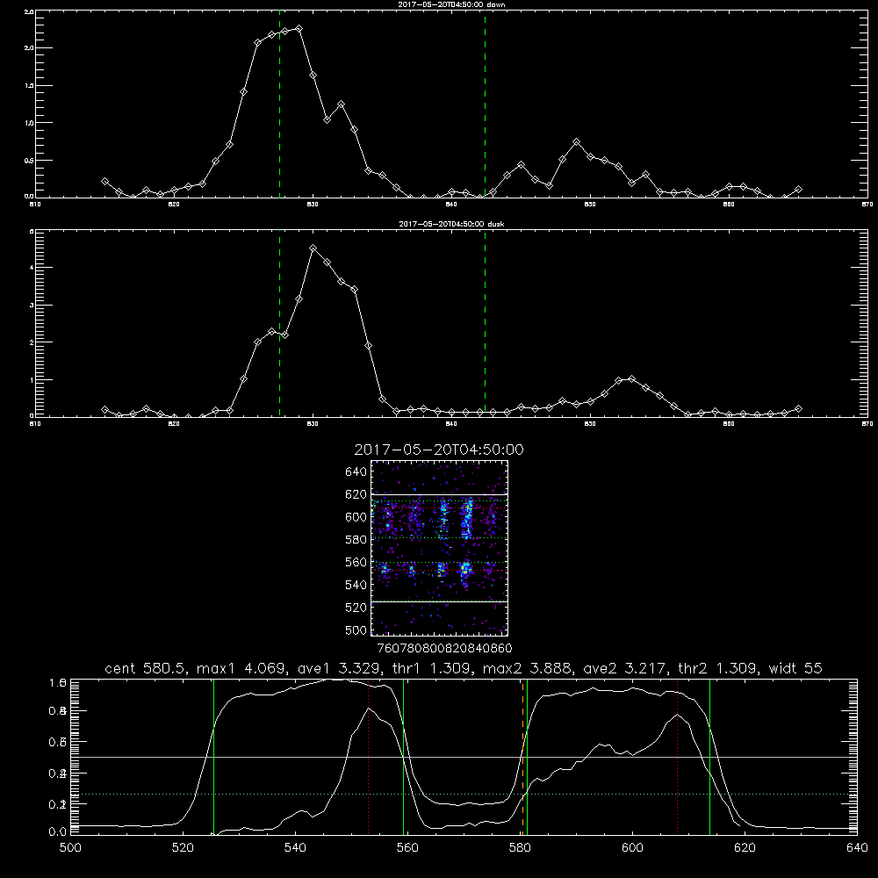Click the cyan dotted horizontal line in bottom plot
Image resolution: width=878 pixels, height=878 pixels.
tap(464, 794)
